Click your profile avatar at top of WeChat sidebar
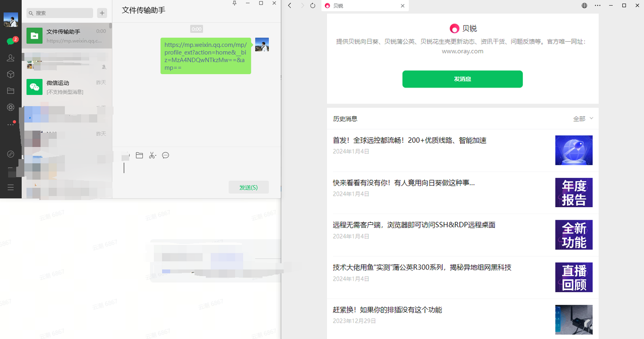Screen dimensions: 644x339 tap(11, 19)
